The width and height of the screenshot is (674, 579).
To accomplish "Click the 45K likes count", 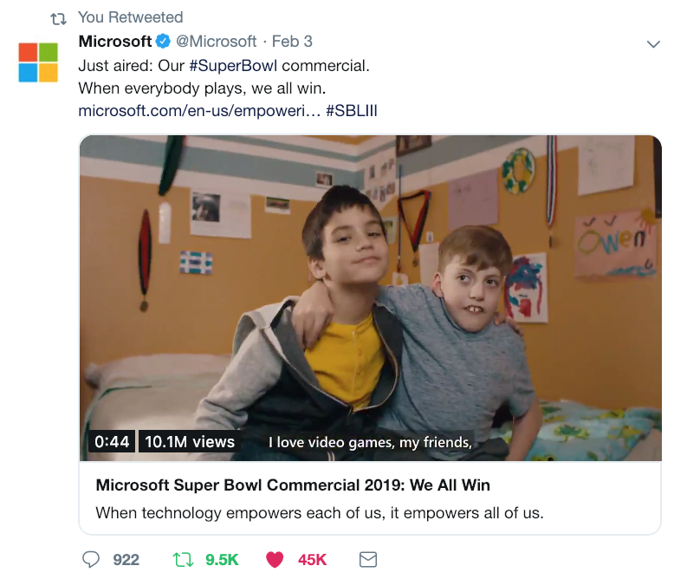I will click(x=313, y=560).
